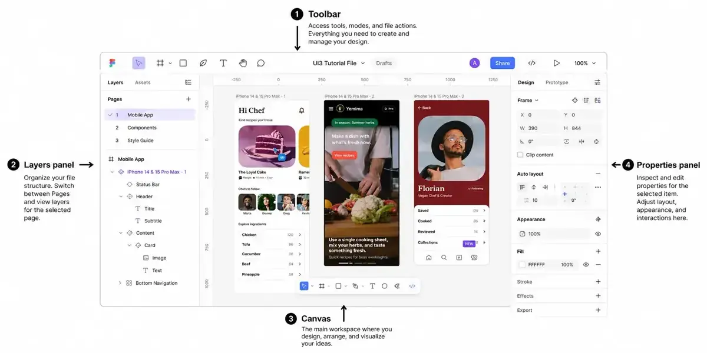Image resolution: width=707 pixels, height=353 pixels.
Task: Add a fill with plus icon
Action: [598, 251]
